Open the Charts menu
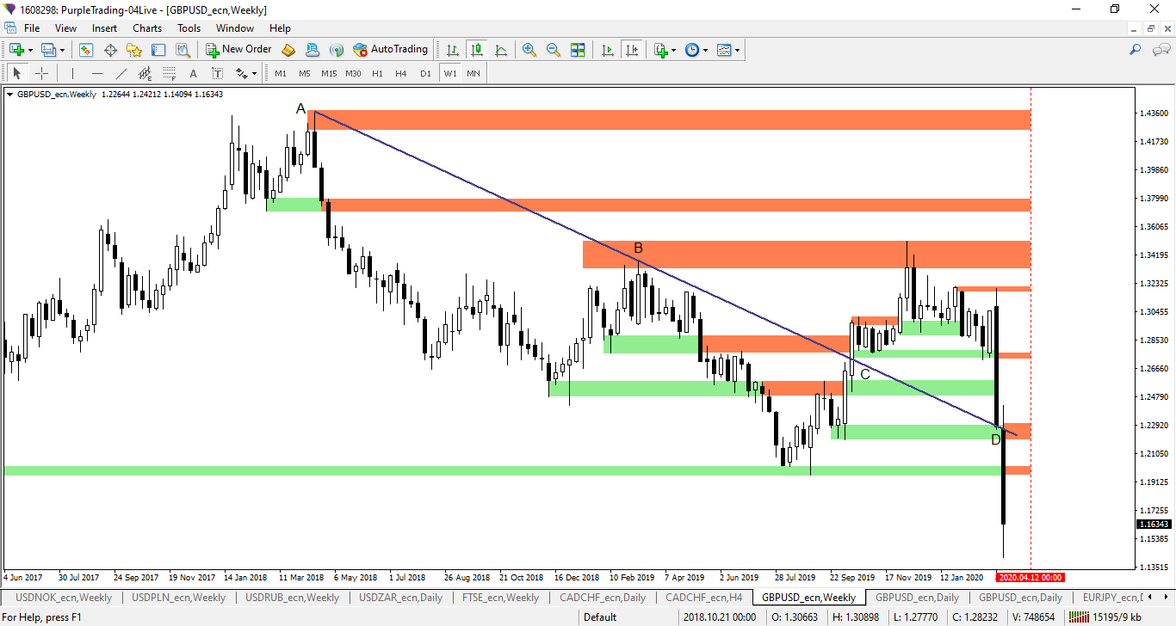This screenshot has height=626, width=1176. pos(147,28)
